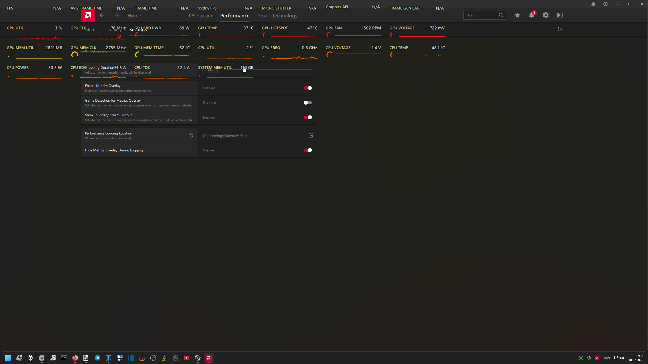
Task: Click into the Search field
Action: pos(481,15)
